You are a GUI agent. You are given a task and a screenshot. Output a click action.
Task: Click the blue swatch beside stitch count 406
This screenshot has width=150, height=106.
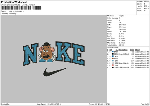click(113, 56)
